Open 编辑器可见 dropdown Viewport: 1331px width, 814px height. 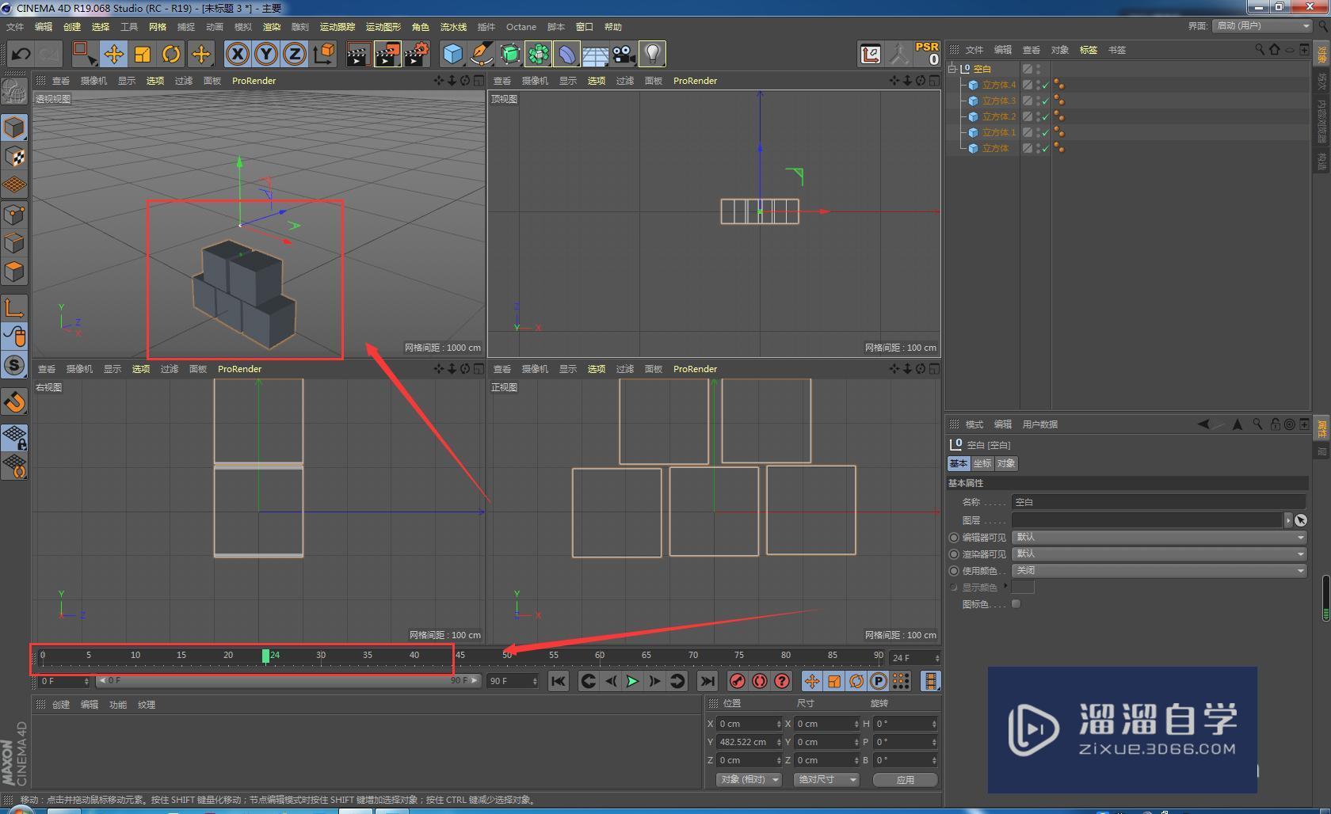[x=1159, y=537]
